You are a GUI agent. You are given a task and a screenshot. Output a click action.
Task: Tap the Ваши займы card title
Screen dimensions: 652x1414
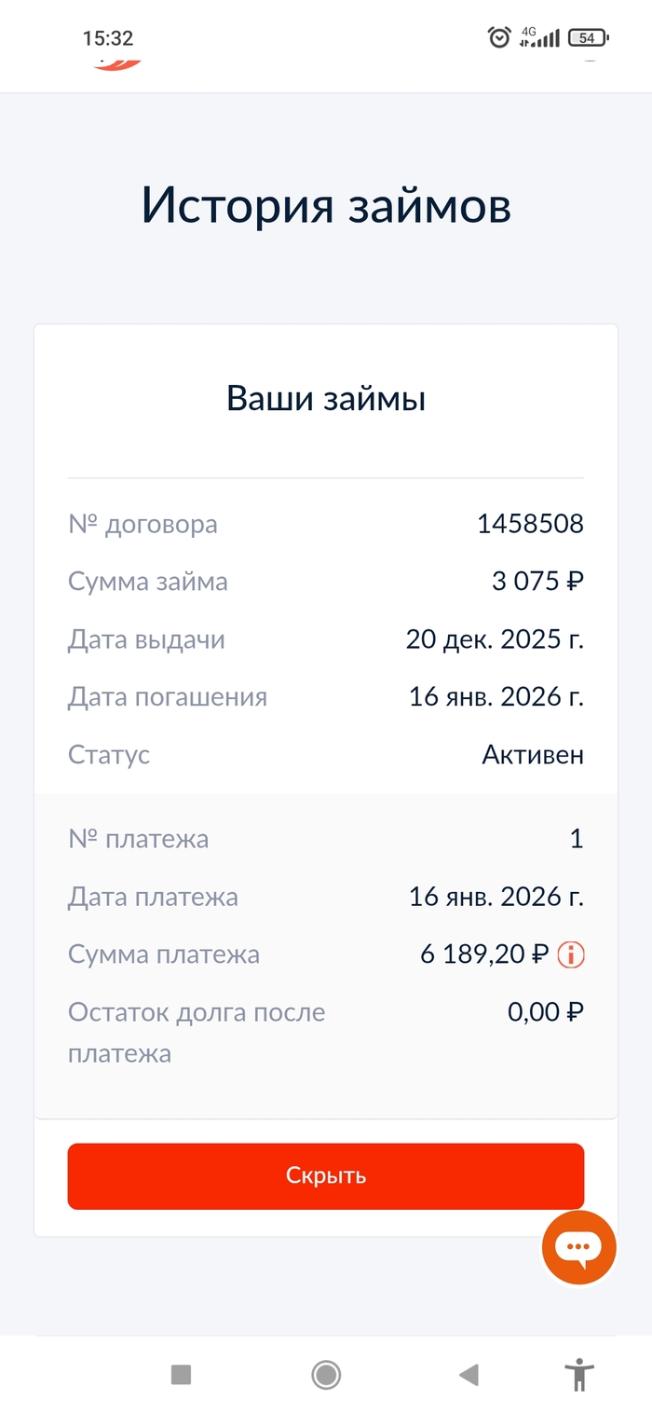326,399
